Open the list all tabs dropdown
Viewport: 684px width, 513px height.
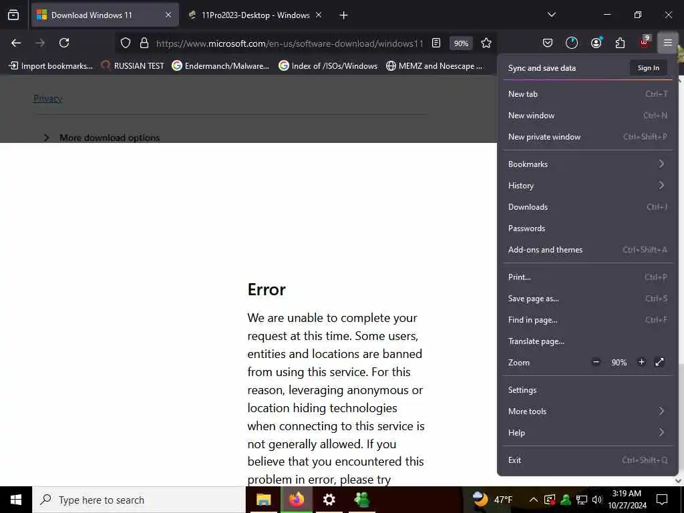(x=551, y=15)
